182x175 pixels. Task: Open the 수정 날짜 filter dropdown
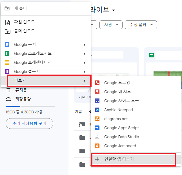pyautogui.click(x=141, y=25)
